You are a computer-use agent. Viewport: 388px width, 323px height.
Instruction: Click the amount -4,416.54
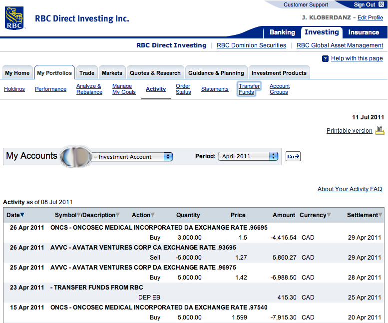click(x=283, y=238)
